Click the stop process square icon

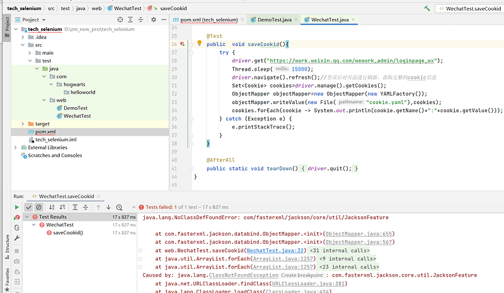point(17,251)
